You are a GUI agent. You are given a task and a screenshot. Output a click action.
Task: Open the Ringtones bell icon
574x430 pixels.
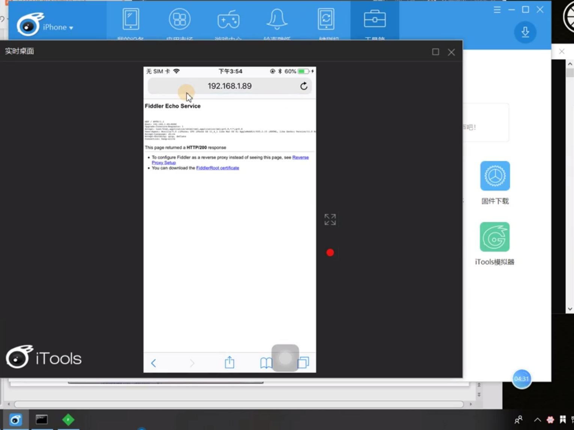(x=277, y=19)
